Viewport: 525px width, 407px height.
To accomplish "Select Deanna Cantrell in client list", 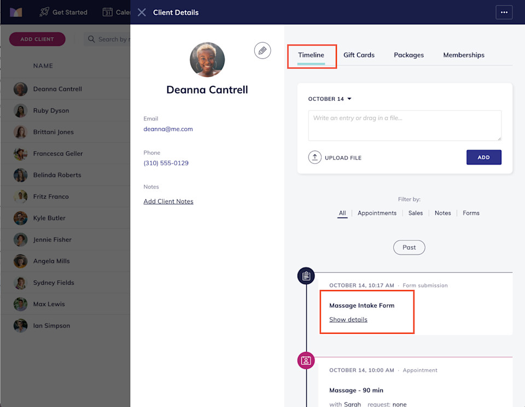I will click(65, 89).
